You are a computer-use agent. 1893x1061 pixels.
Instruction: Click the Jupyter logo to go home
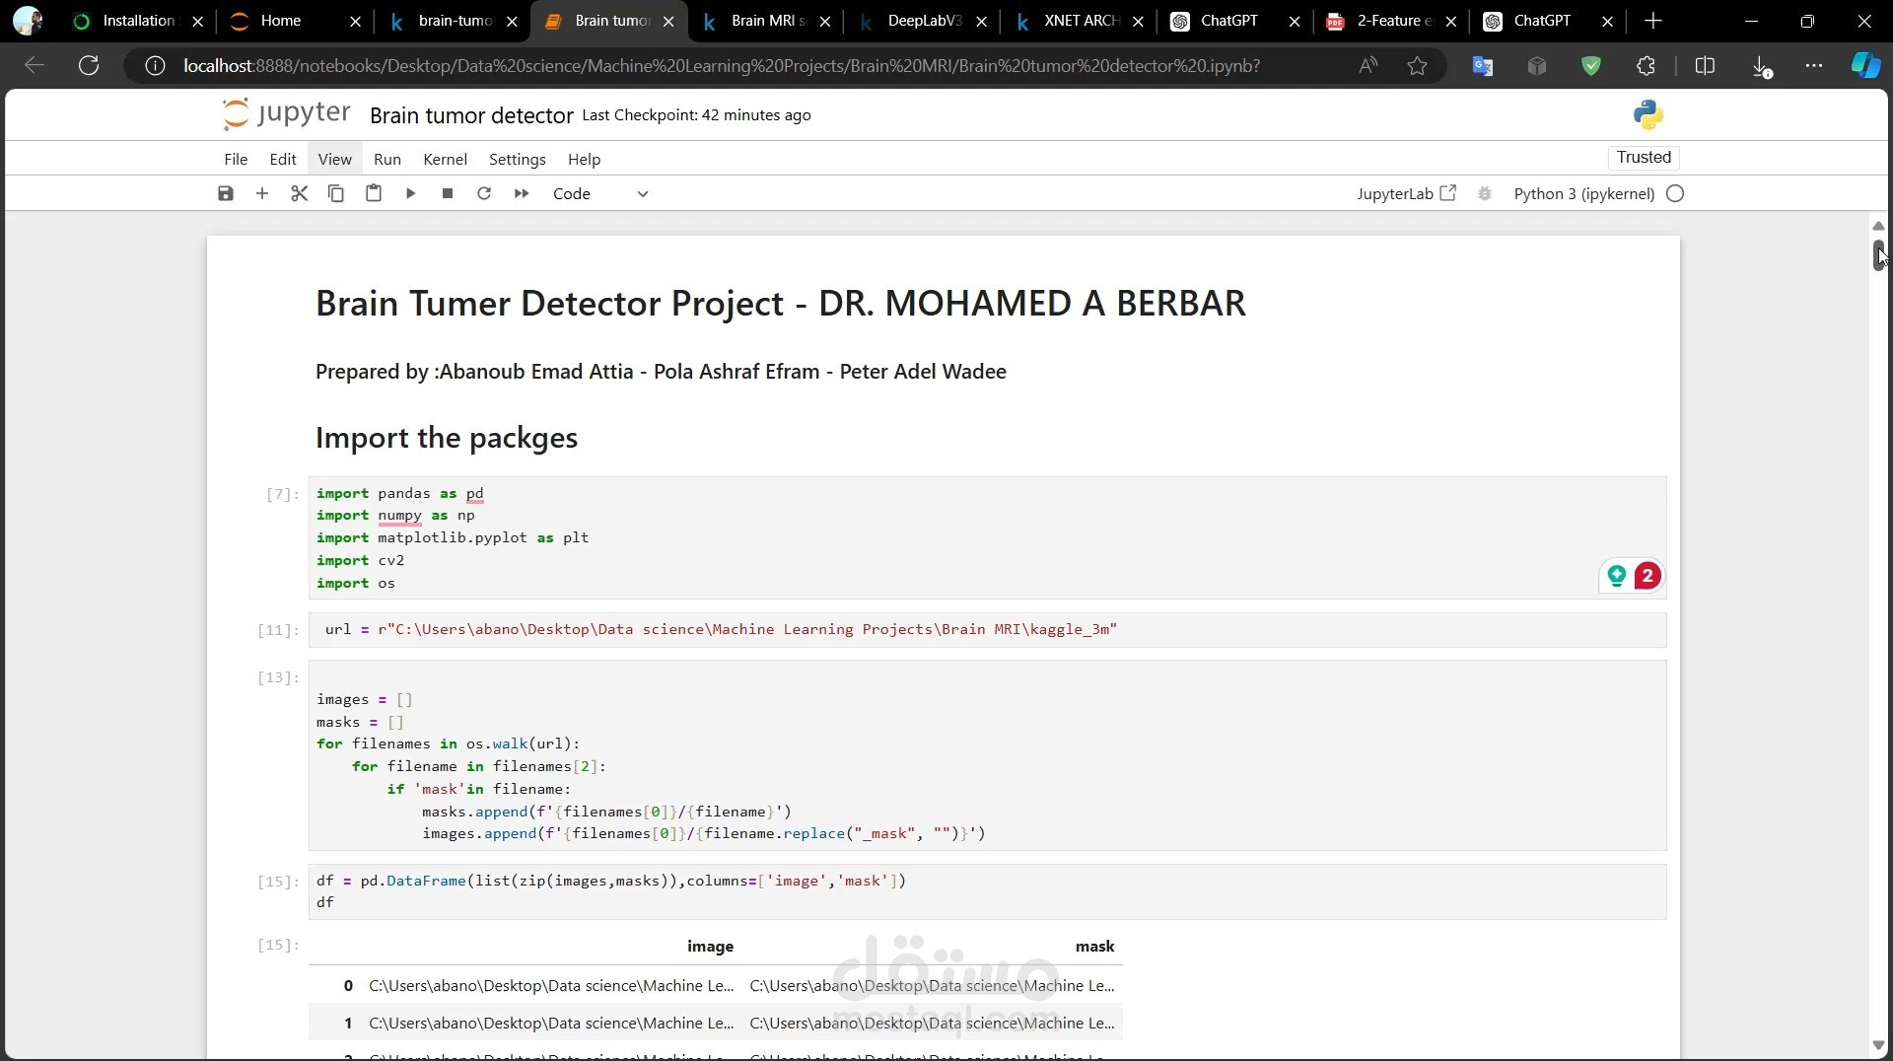[286, 114]
